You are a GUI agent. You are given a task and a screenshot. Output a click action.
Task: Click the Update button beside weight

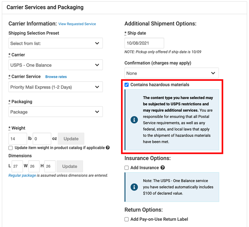point(71,138)
